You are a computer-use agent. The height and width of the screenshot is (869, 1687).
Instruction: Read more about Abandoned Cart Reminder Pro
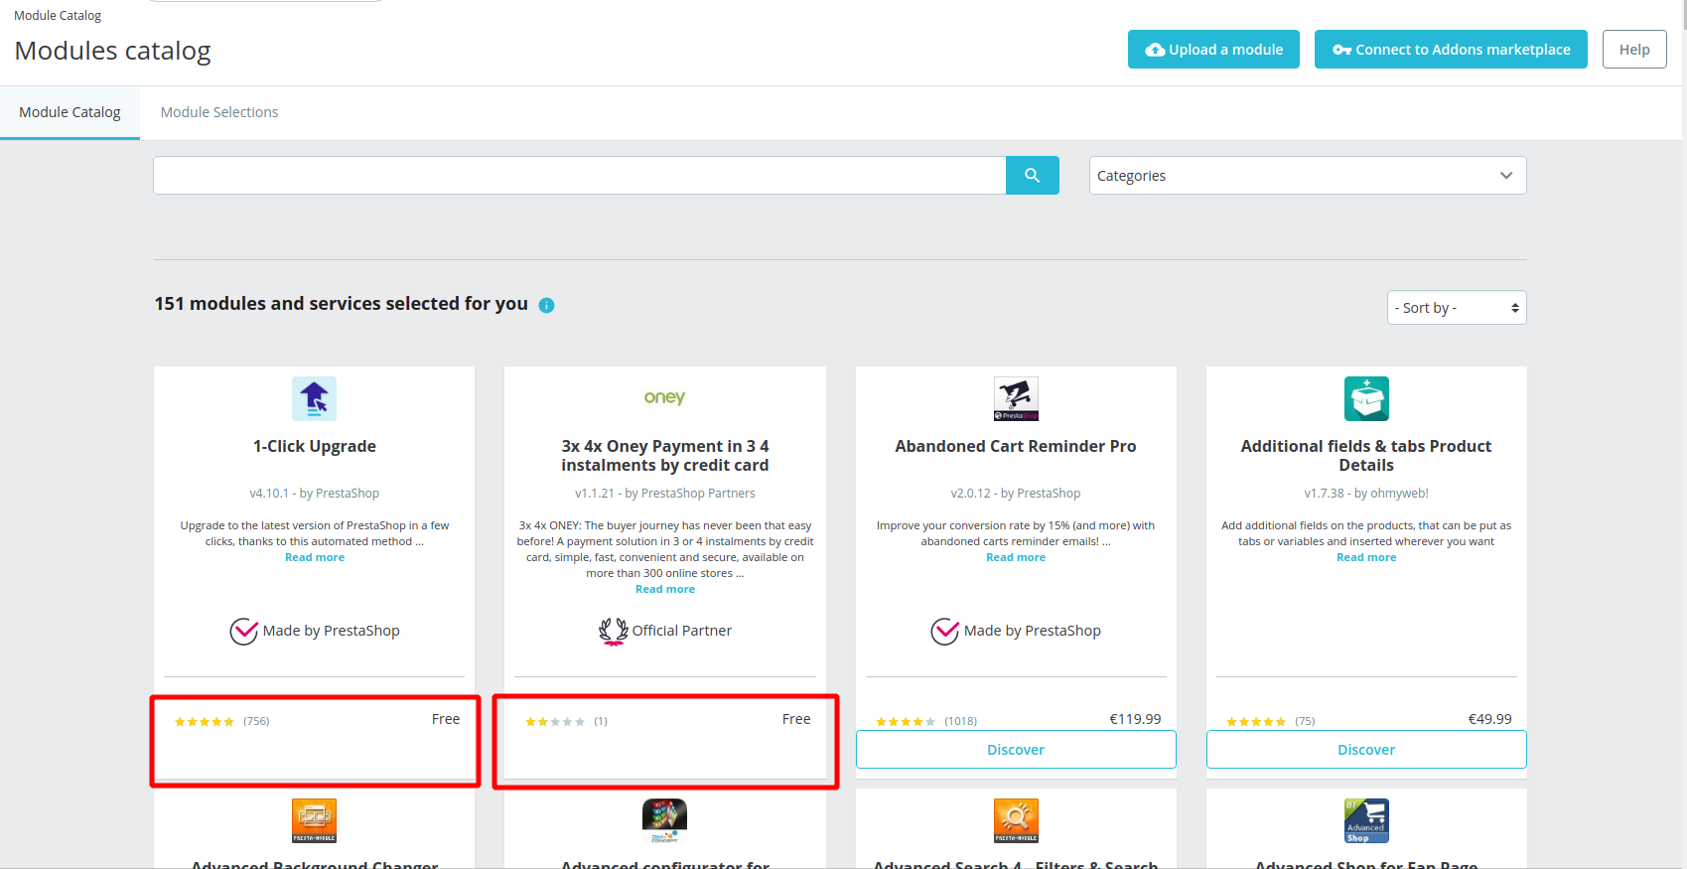pos(1016,558)
